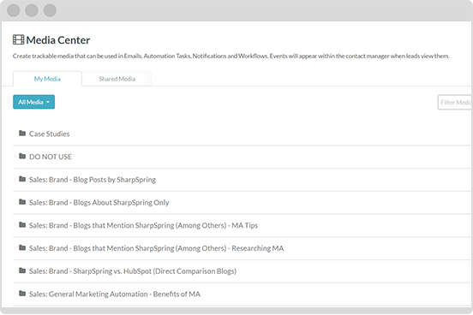Open the Blogs that Mention SharpSpring - Researching MA folder
This screenshot has height=315, width=473.
[156, 248]
